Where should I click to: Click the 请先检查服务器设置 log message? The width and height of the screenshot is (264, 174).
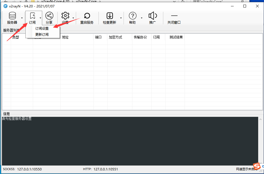[17, 119]
